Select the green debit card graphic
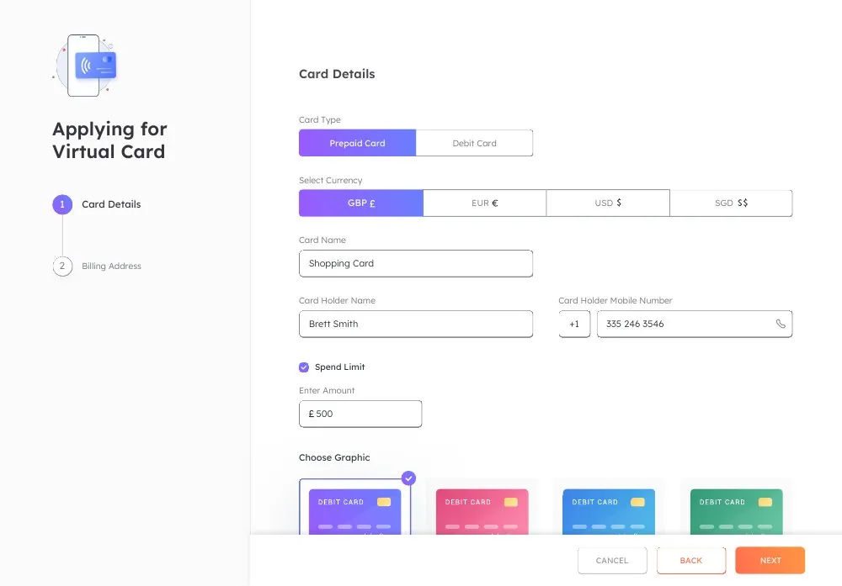Image resolution: width=842 pixels, height=586 pixels. (736, 511)
